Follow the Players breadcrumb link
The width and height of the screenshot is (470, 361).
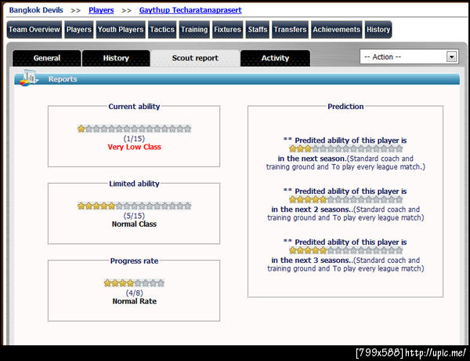(101, 10)
